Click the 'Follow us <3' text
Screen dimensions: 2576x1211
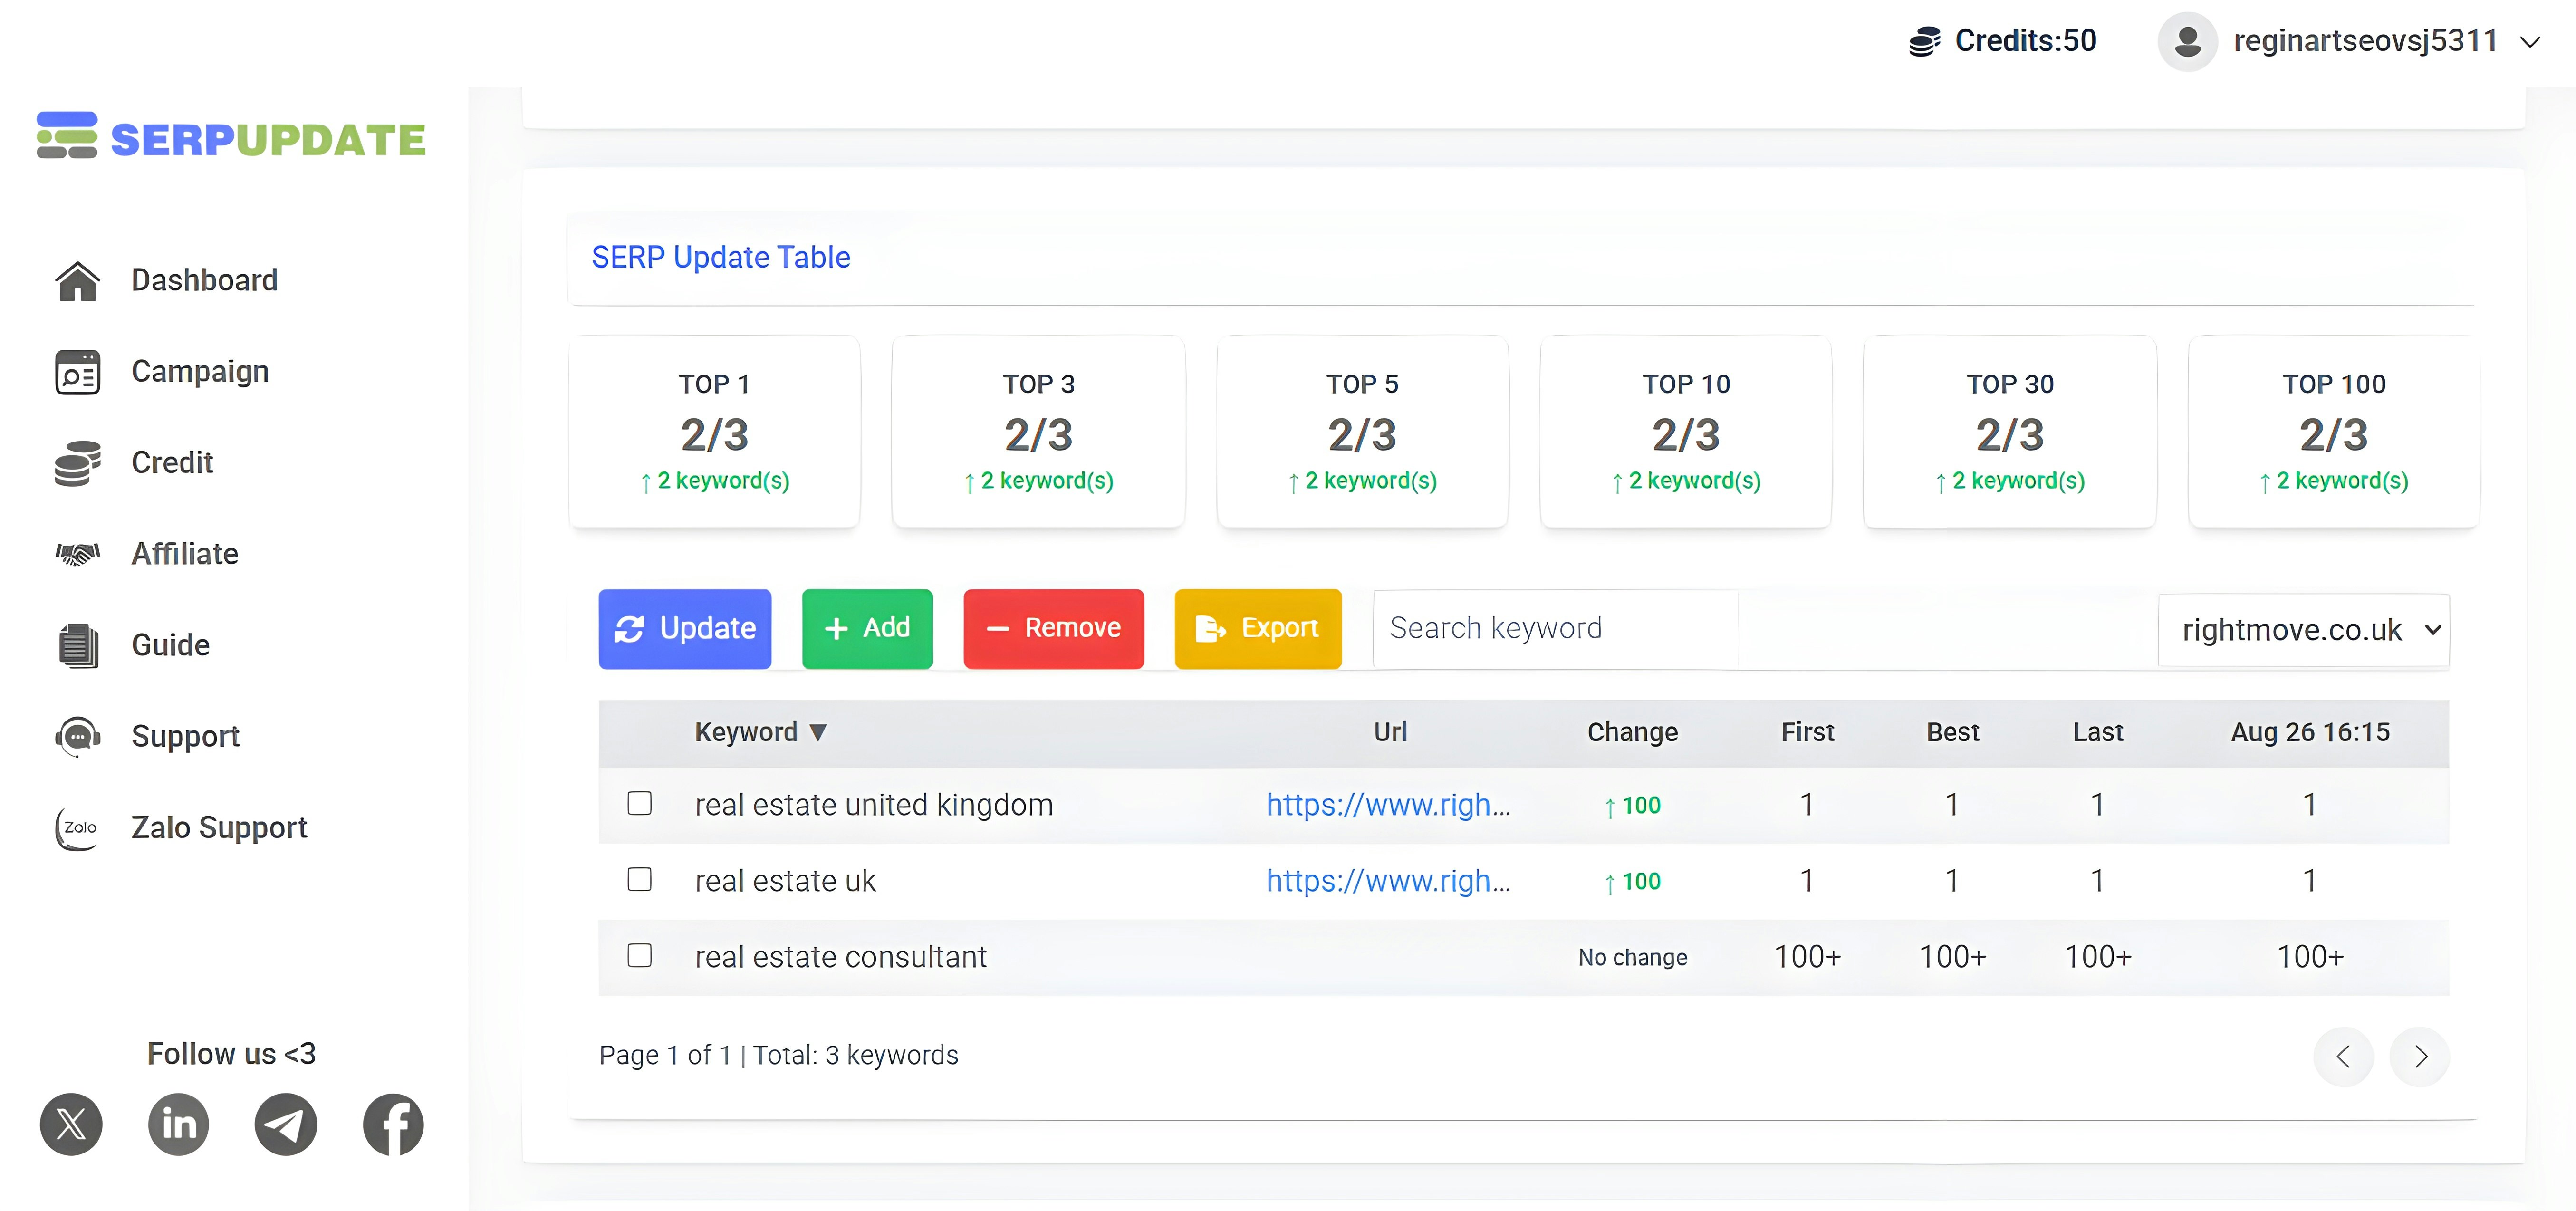click(x=231, y=1053)
